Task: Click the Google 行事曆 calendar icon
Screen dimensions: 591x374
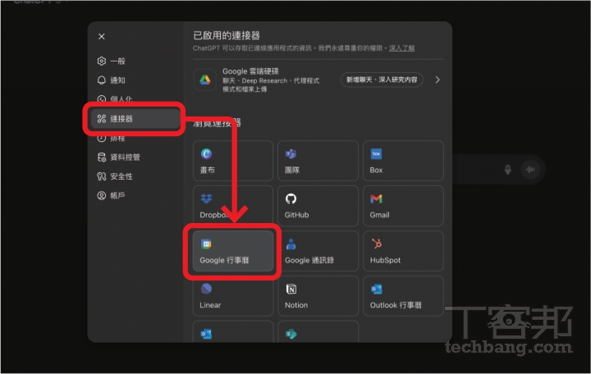Action: click(206, 244)
